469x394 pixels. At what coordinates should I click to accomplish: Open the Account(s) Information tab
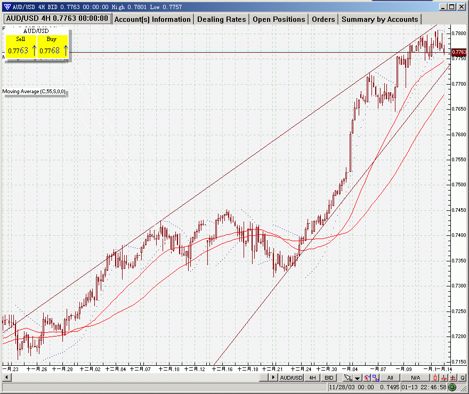(x=152, y=19)
